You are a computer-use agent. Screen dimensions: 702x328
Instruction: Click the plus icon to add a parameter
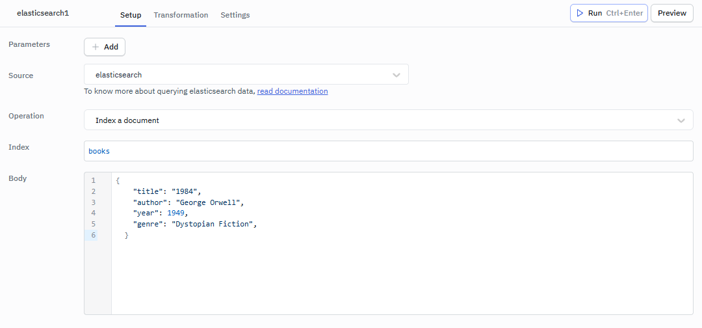tap(96, 47)
